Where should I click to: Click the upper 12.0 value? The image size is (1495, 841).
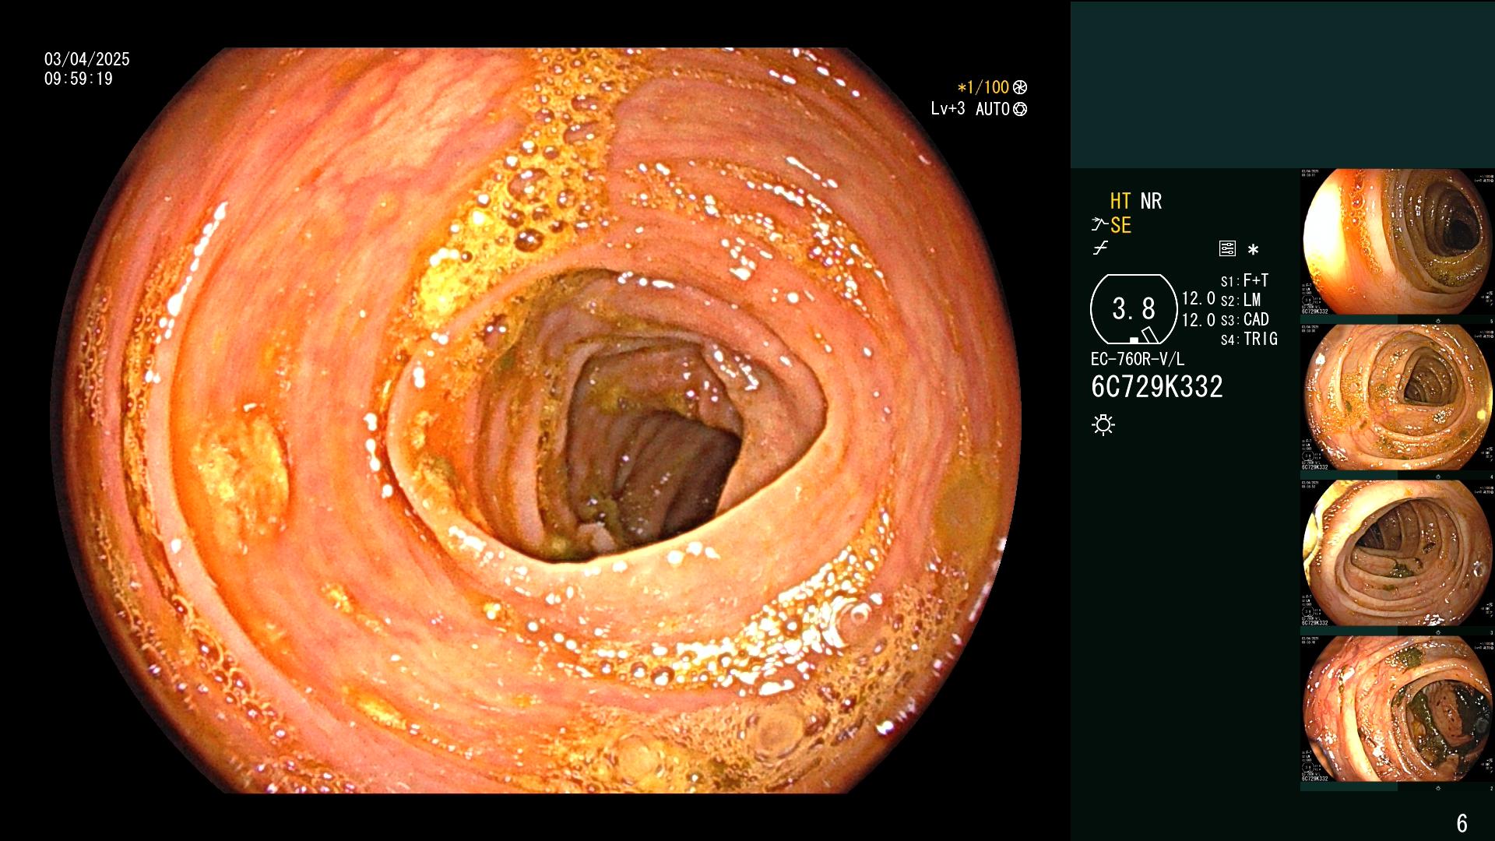coord(1198,299)
